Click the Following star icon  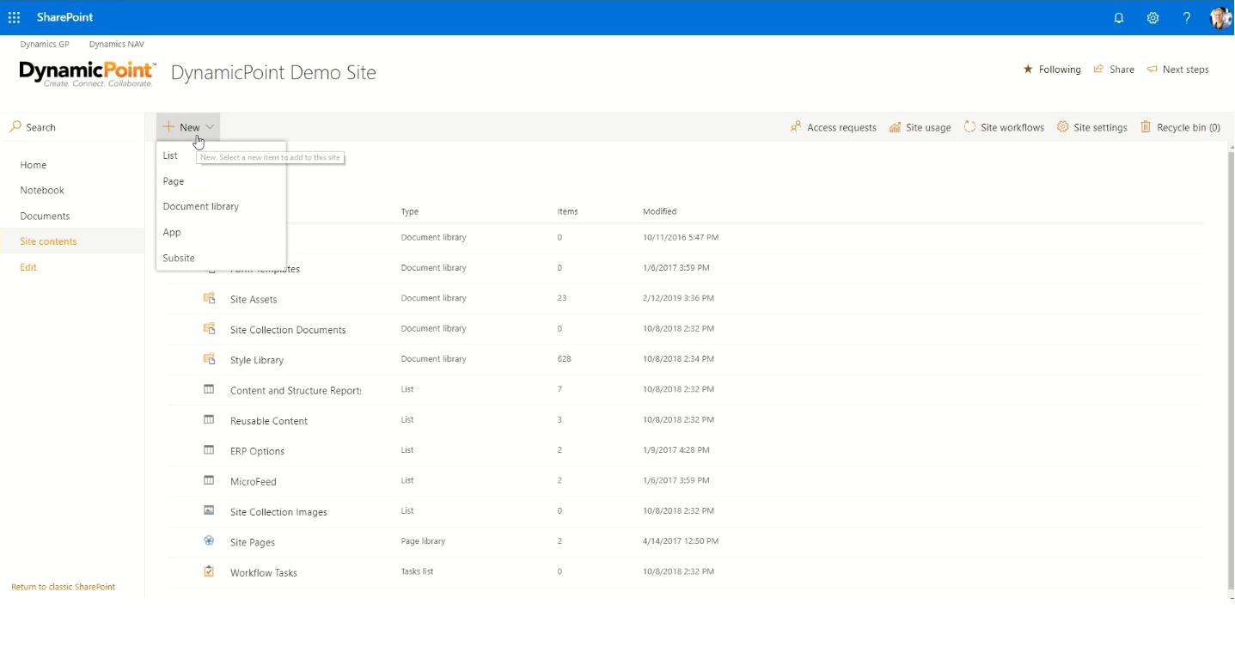point(1028,69)
